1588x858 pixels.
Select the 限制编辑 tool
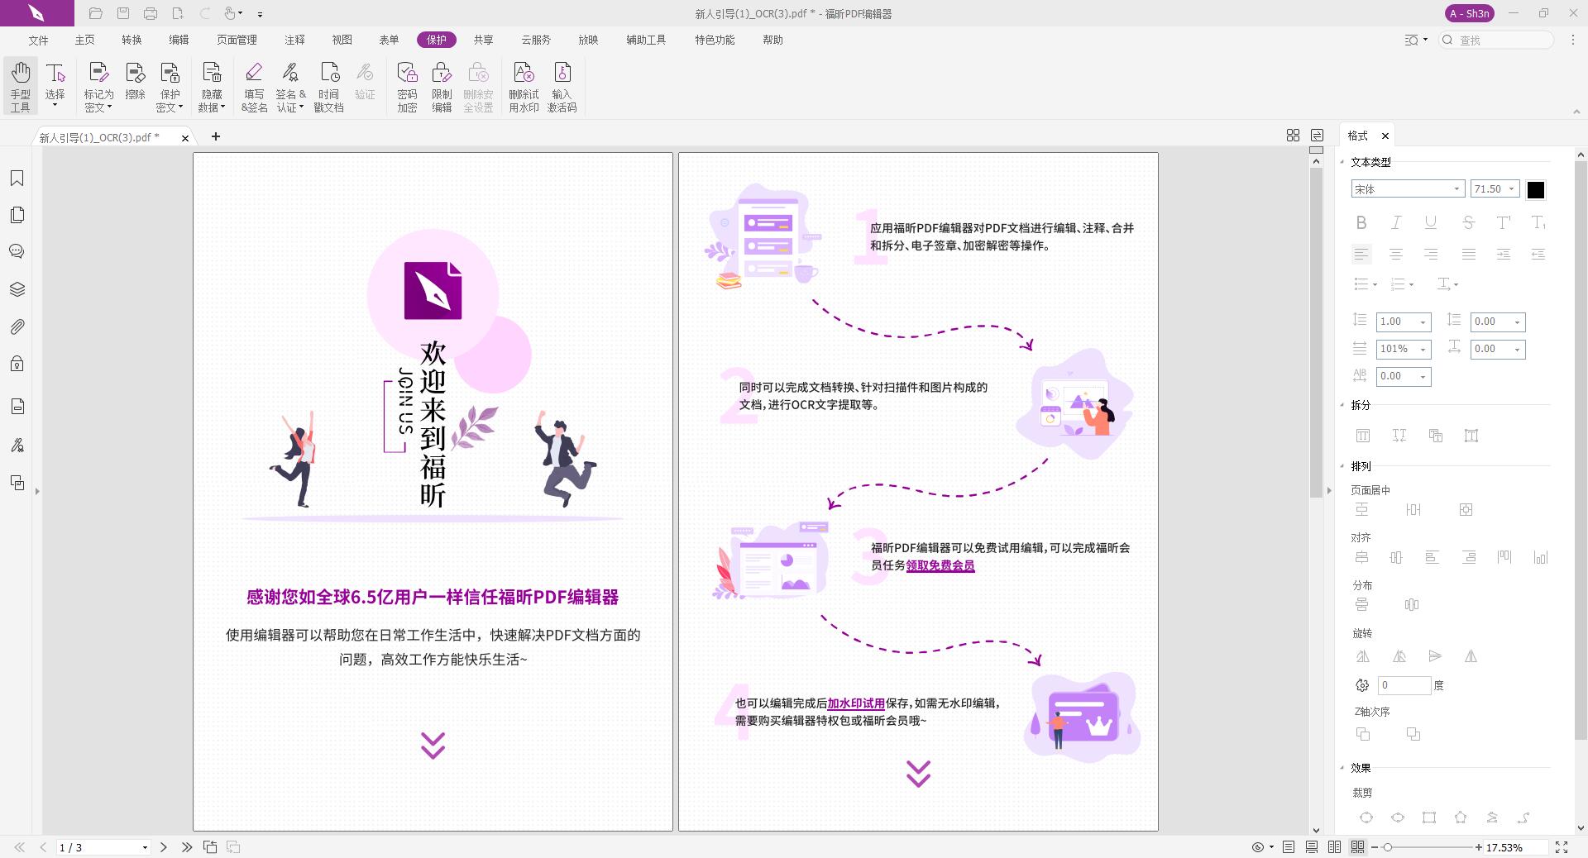442,85
